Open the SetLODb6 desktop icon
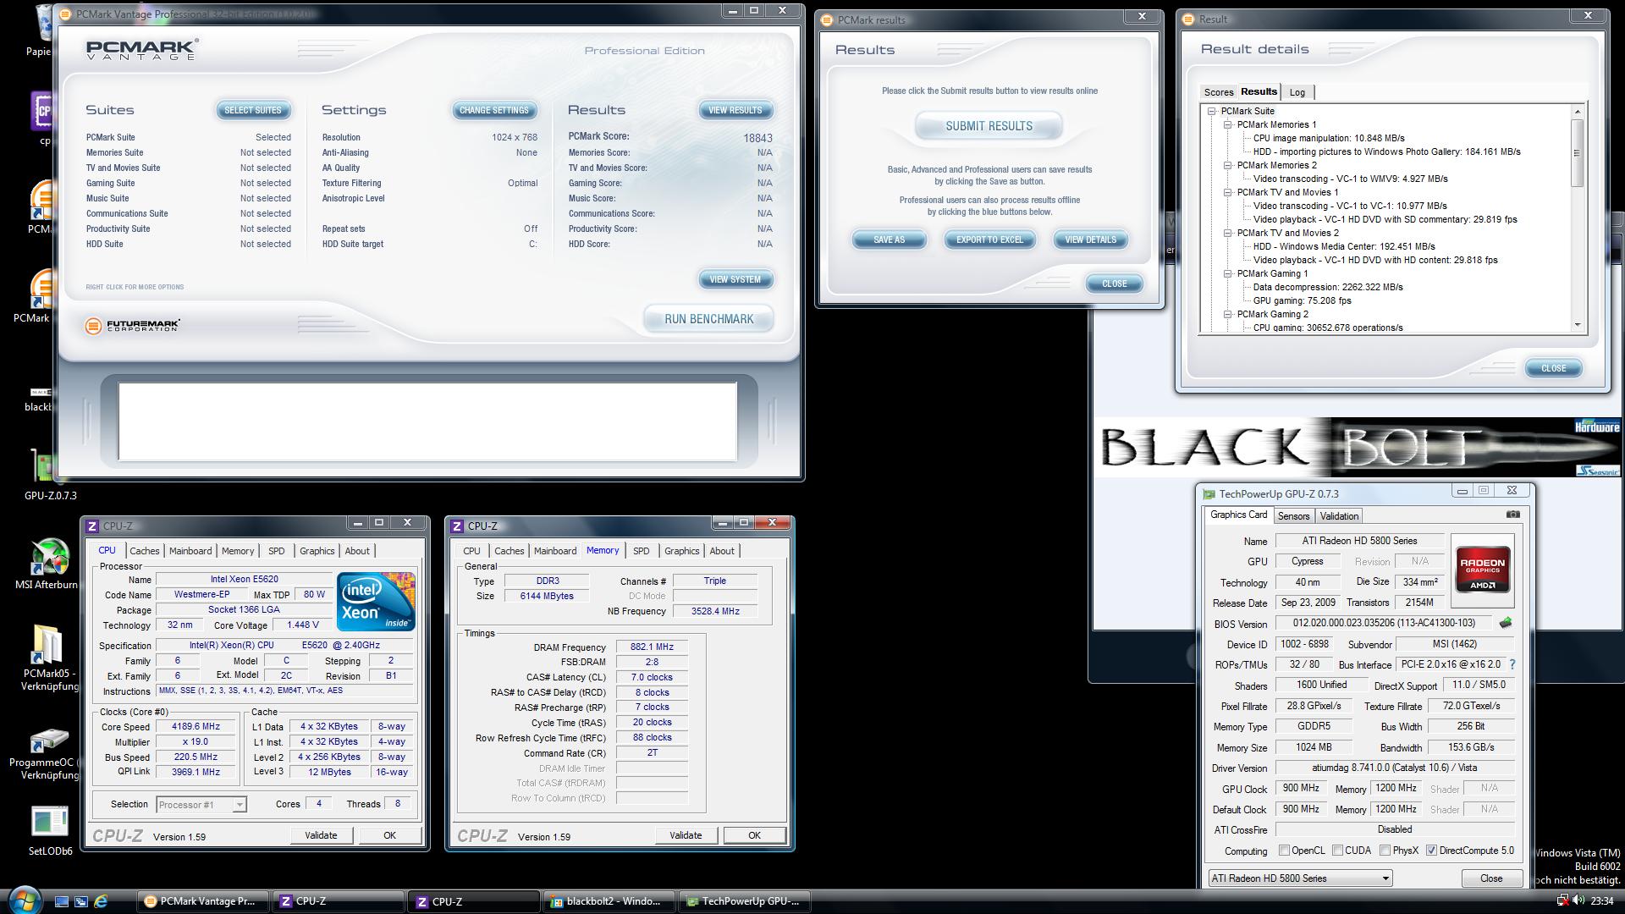The width and height of the screenshot is (1625, 914). [49, 822]
